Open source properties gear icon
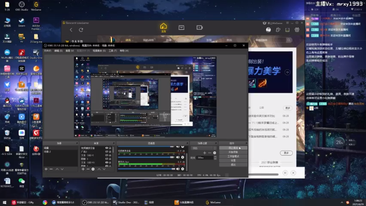 pos(93,169)
